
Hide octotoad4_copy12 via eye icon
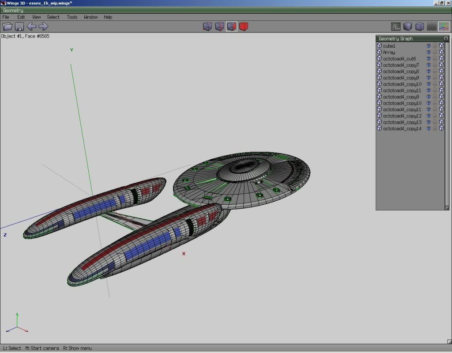pyautogui.click(x=429, y=116)
